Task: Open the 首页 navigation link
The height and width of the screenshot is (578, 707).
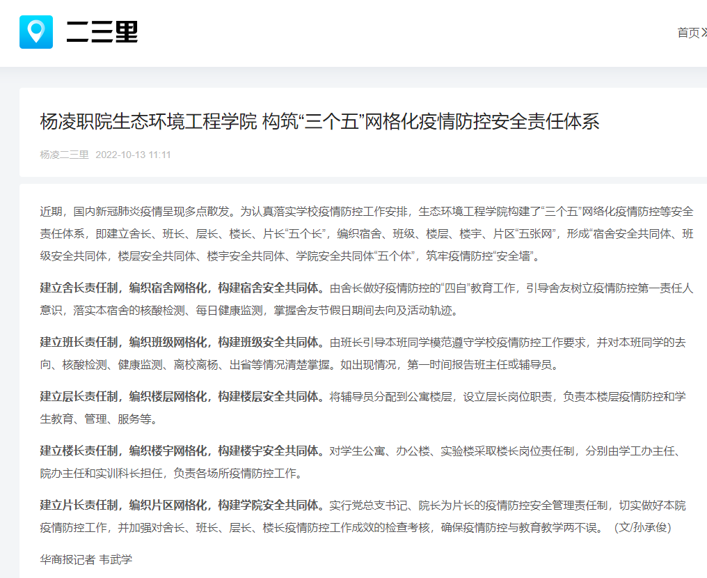Action: 688,33
